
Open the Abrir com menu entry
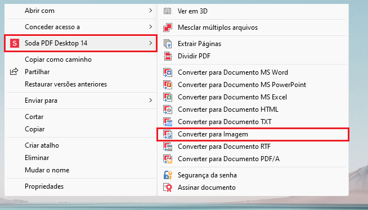80,11
